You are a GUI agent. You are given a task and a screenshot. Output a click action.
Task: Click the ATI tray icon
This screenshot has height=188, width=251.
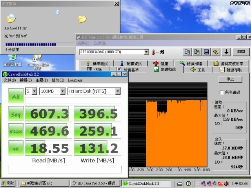tap(220, 184)
